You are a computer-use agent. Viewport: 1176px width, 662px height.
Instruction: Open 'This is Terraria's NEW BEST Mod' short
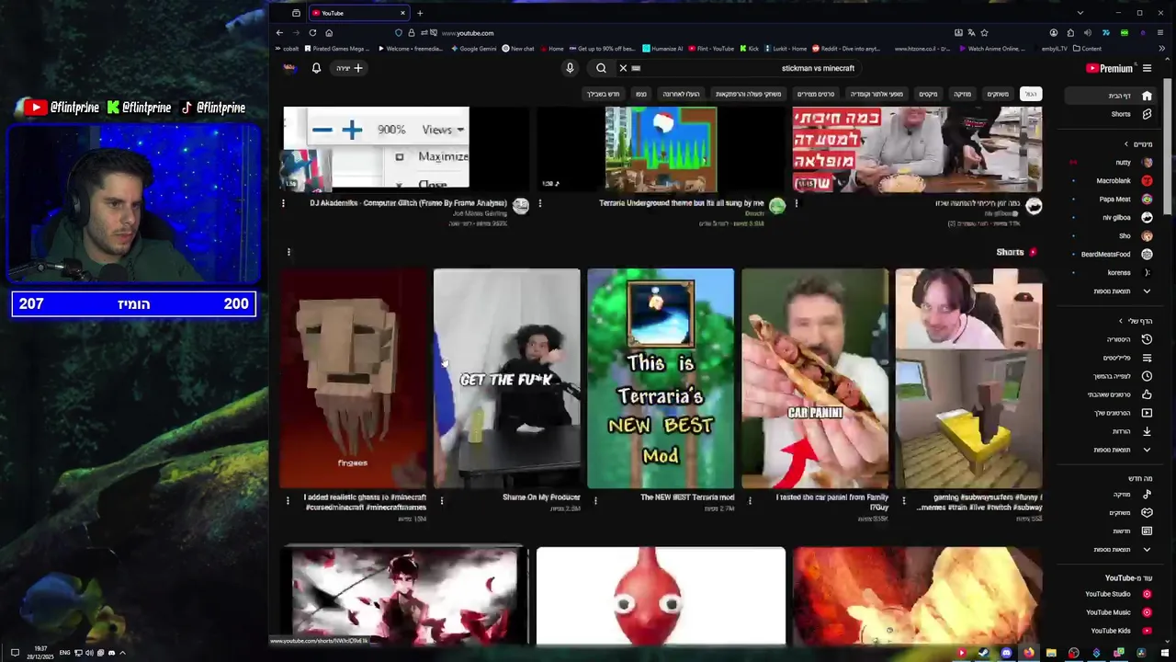tap(661, 378)
